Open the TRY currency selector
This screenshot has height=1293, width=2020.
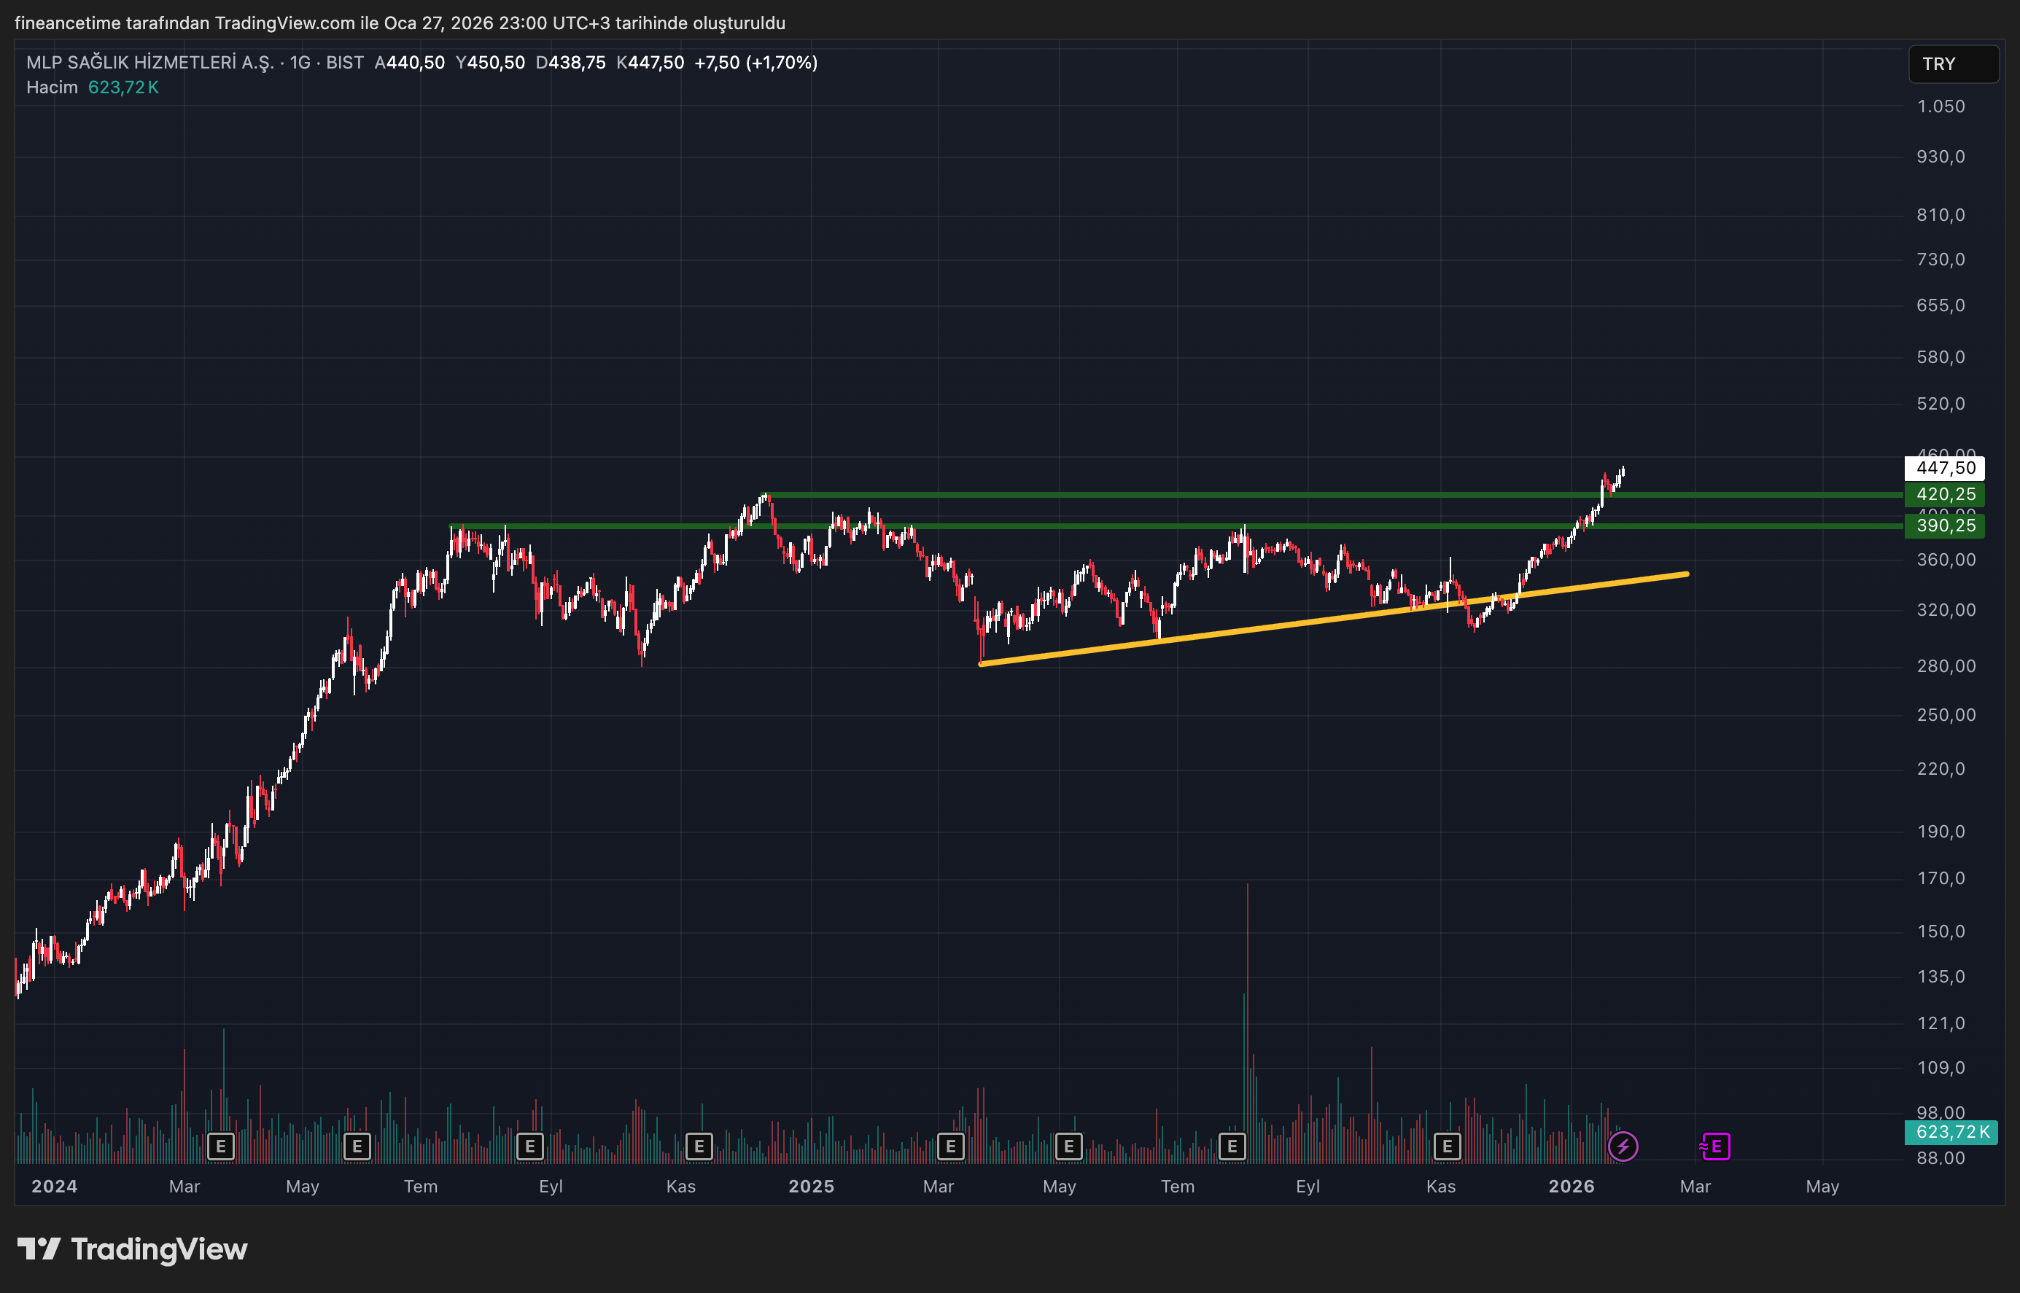pyautogui.click(x=1953, y=64)
